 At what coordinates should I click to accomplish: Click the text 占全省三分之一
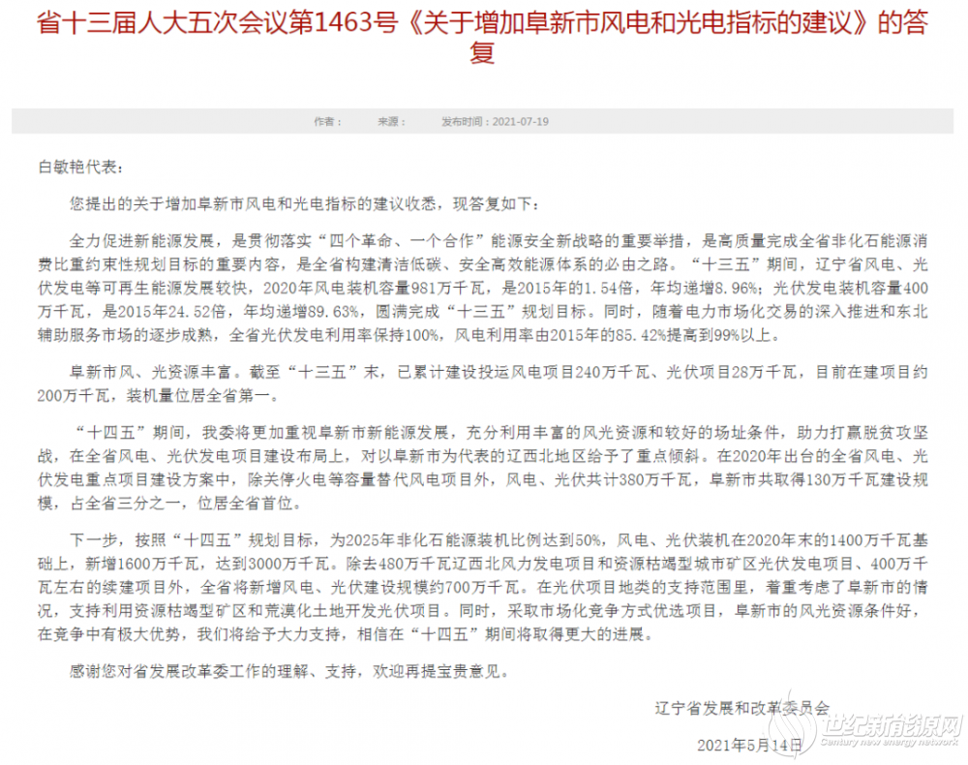(x=125, y=504)
